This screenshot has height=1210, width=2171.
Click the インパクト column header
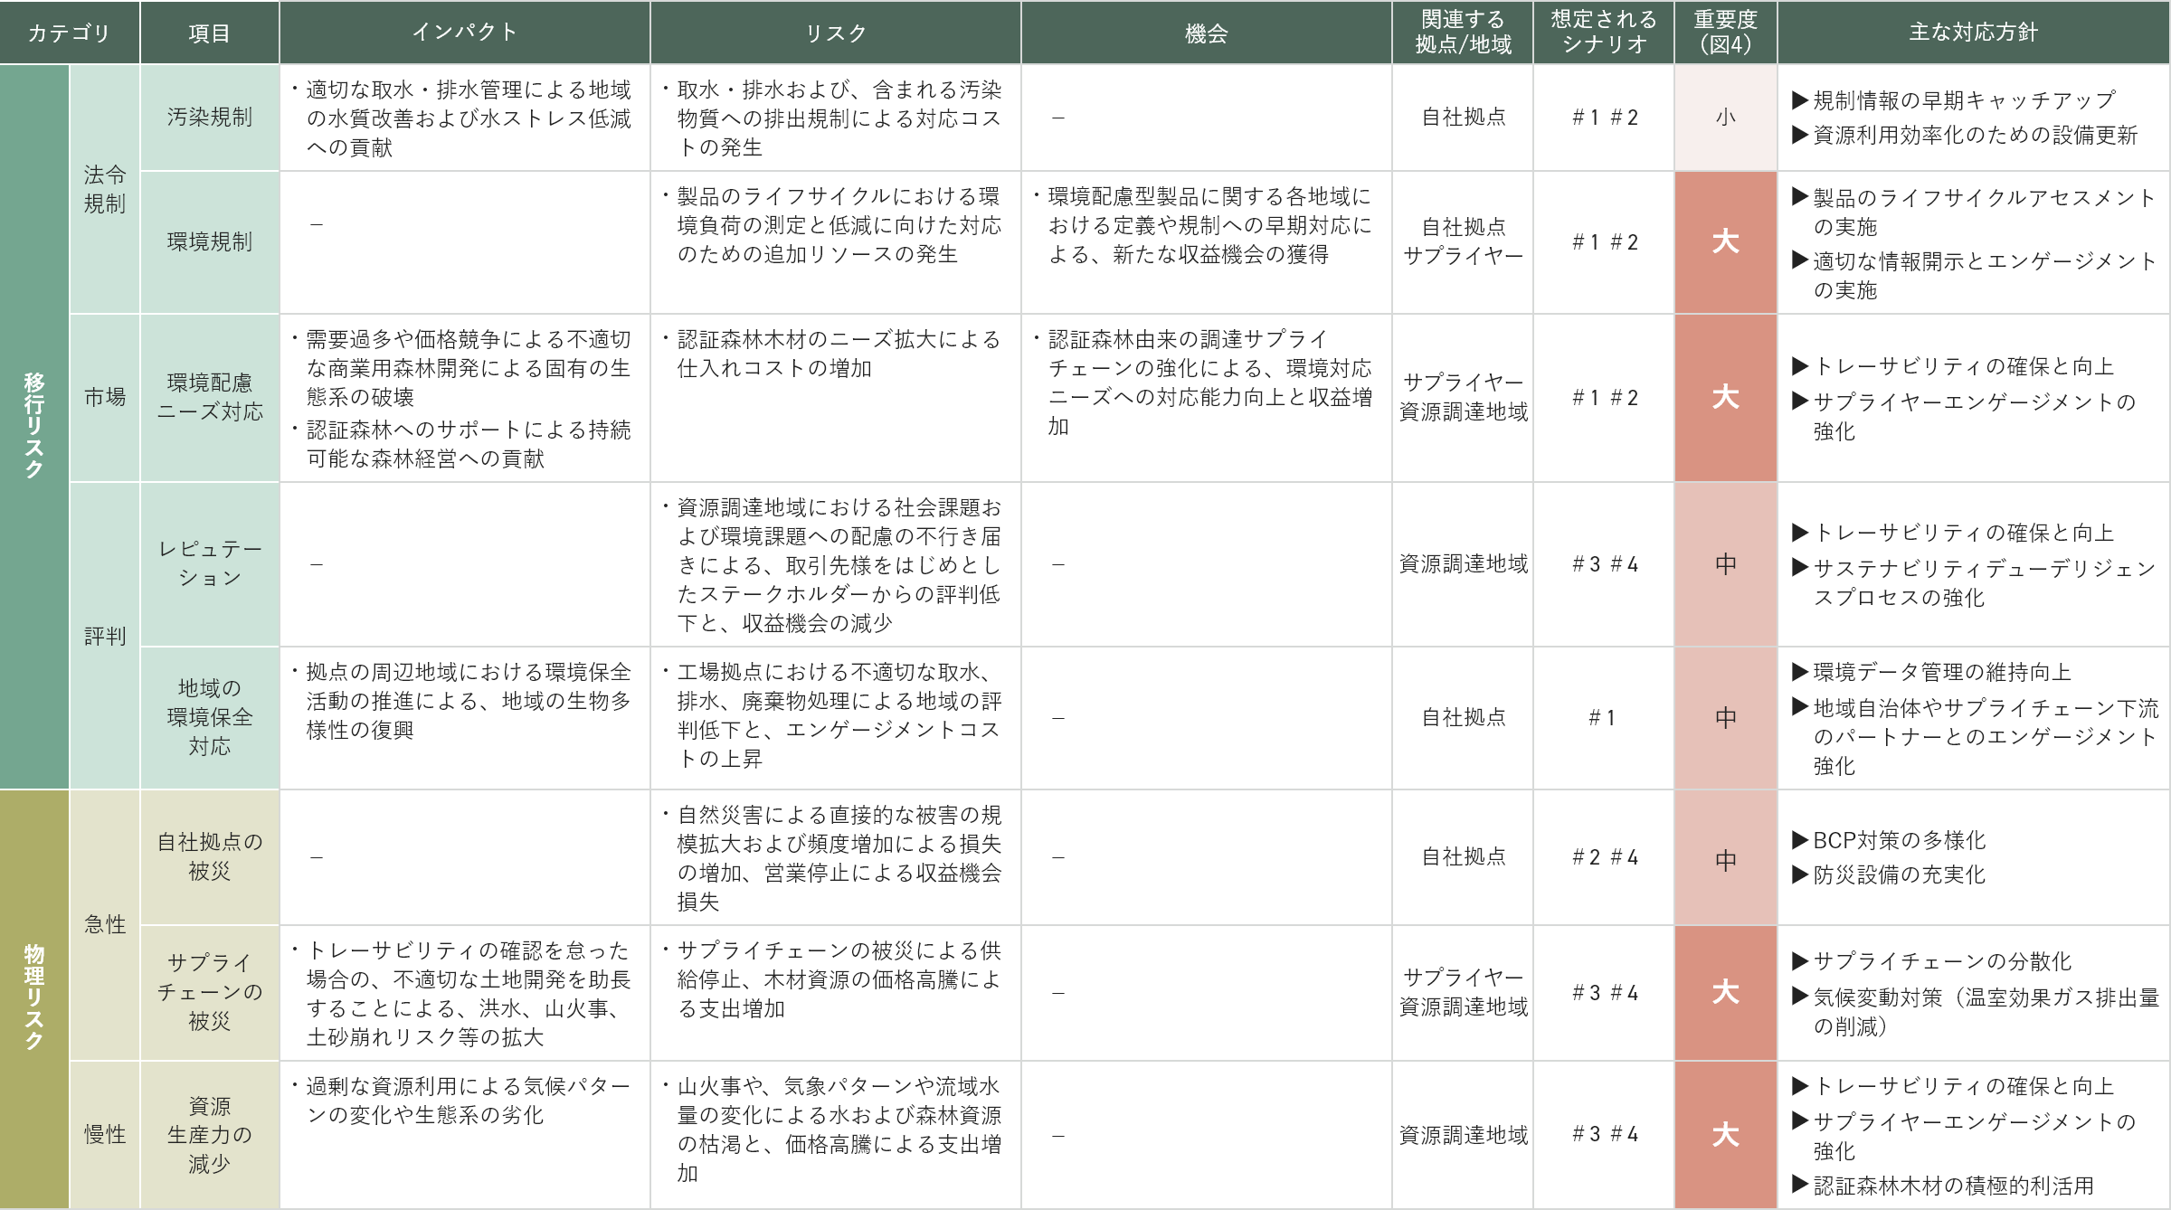464,32
